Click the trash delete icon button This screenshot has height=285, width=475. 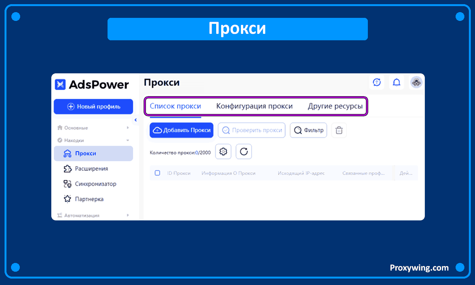click(339, 130)
